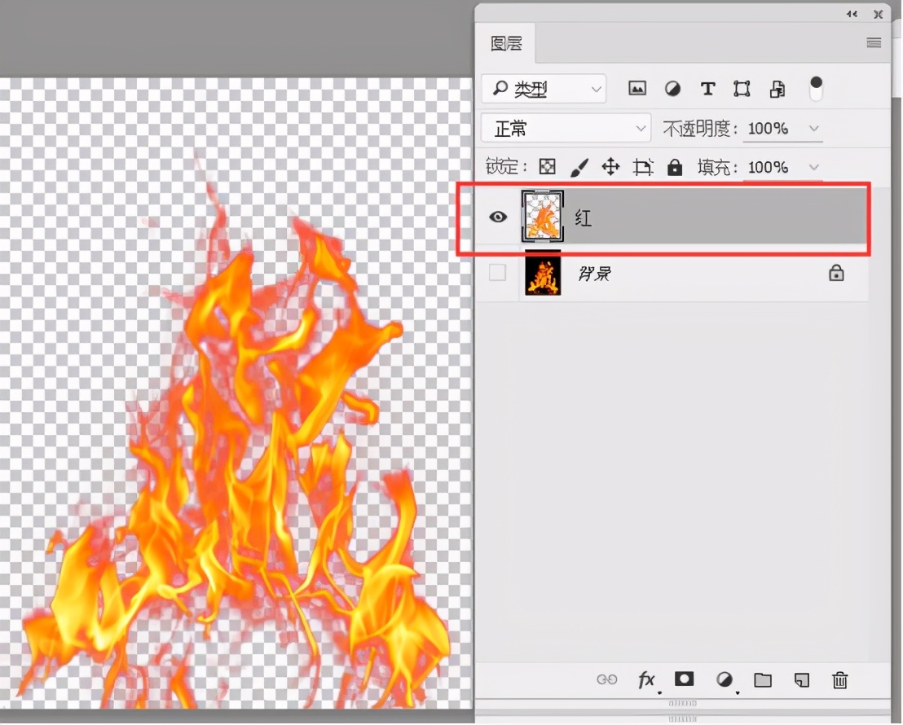Filter layers by adjustment layer icon
This screenshot has height=725, width=903.
pos(672,89)
